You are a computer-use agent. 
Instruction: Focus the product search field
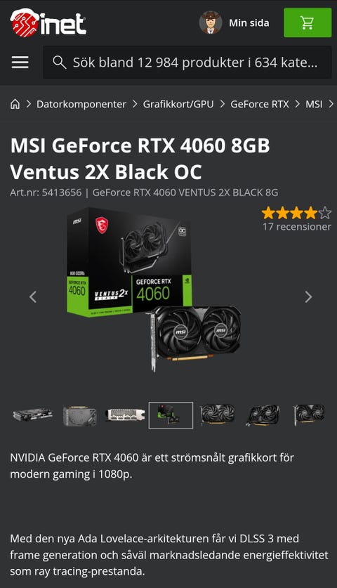pos(187,63)
